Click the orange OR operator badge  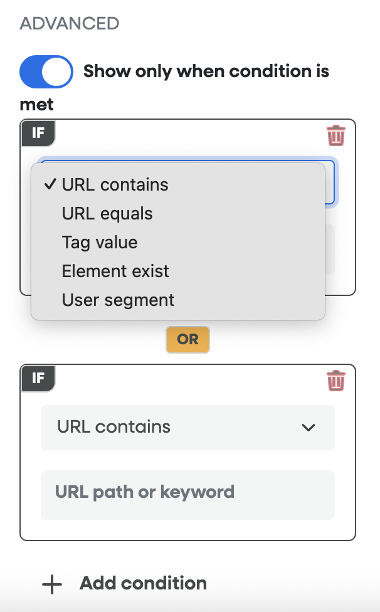coord(187,339)
